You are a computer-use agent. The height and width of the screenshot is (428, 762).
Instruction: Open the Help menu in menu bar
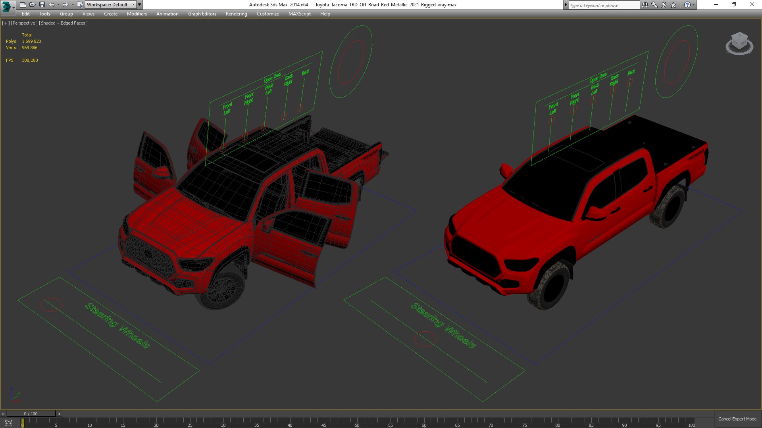pos(325,14)
